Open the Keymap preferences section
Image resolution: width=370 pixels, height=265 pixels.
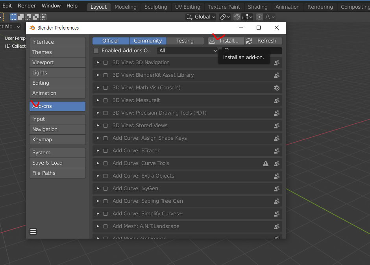click(x=57, y=140)
